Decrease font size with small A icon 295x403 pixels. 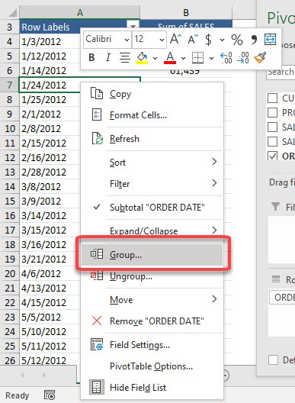pos(192,40)
